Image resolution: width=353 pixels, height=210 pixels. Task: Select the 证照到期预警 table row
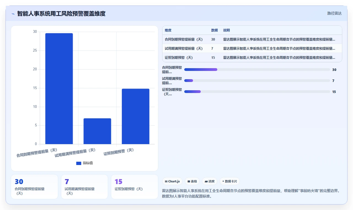tap(252, 58)
